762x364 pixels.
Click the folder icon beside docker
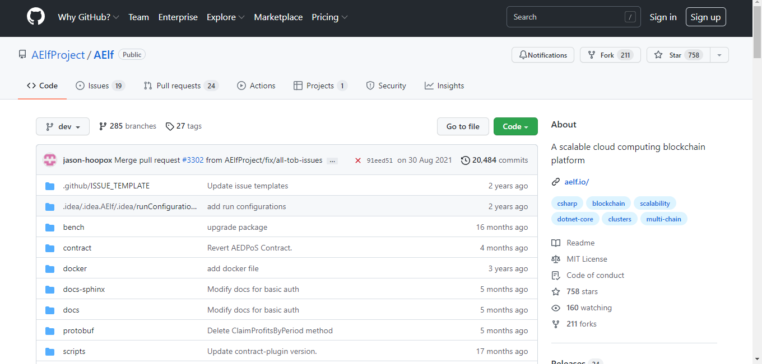[50, 269]
